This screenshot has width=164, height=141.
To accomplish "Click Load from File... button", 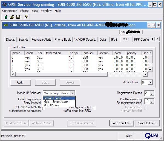I will [122, 123].
